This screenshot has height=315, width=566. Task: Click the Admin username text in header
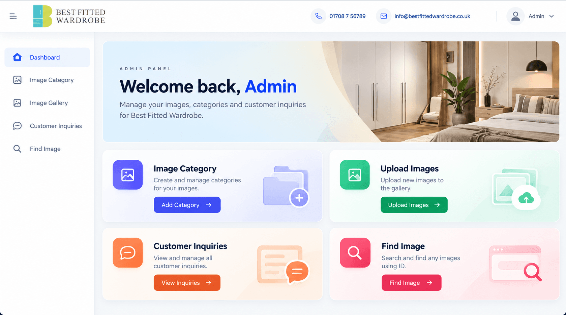(536, 16)
